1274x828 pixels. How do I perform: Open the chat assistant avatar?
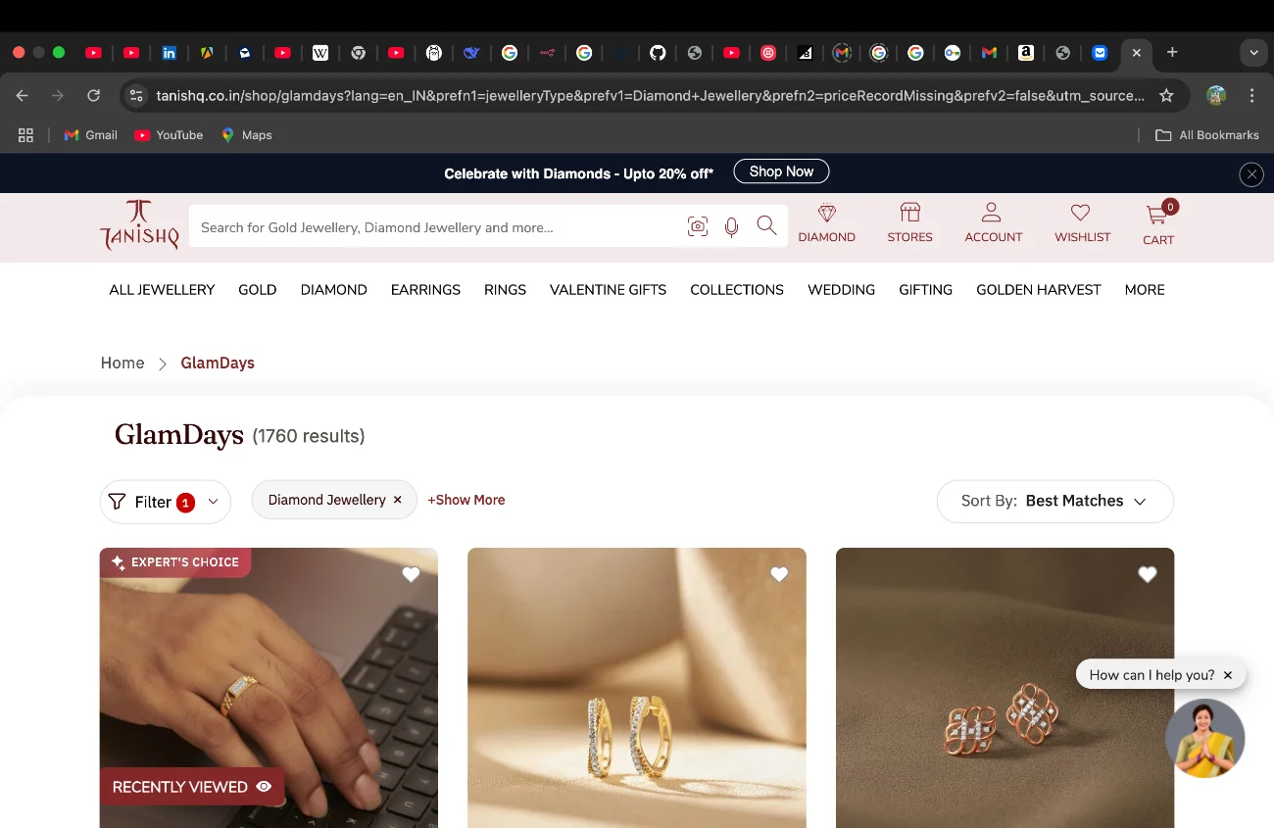[1204, 738]
